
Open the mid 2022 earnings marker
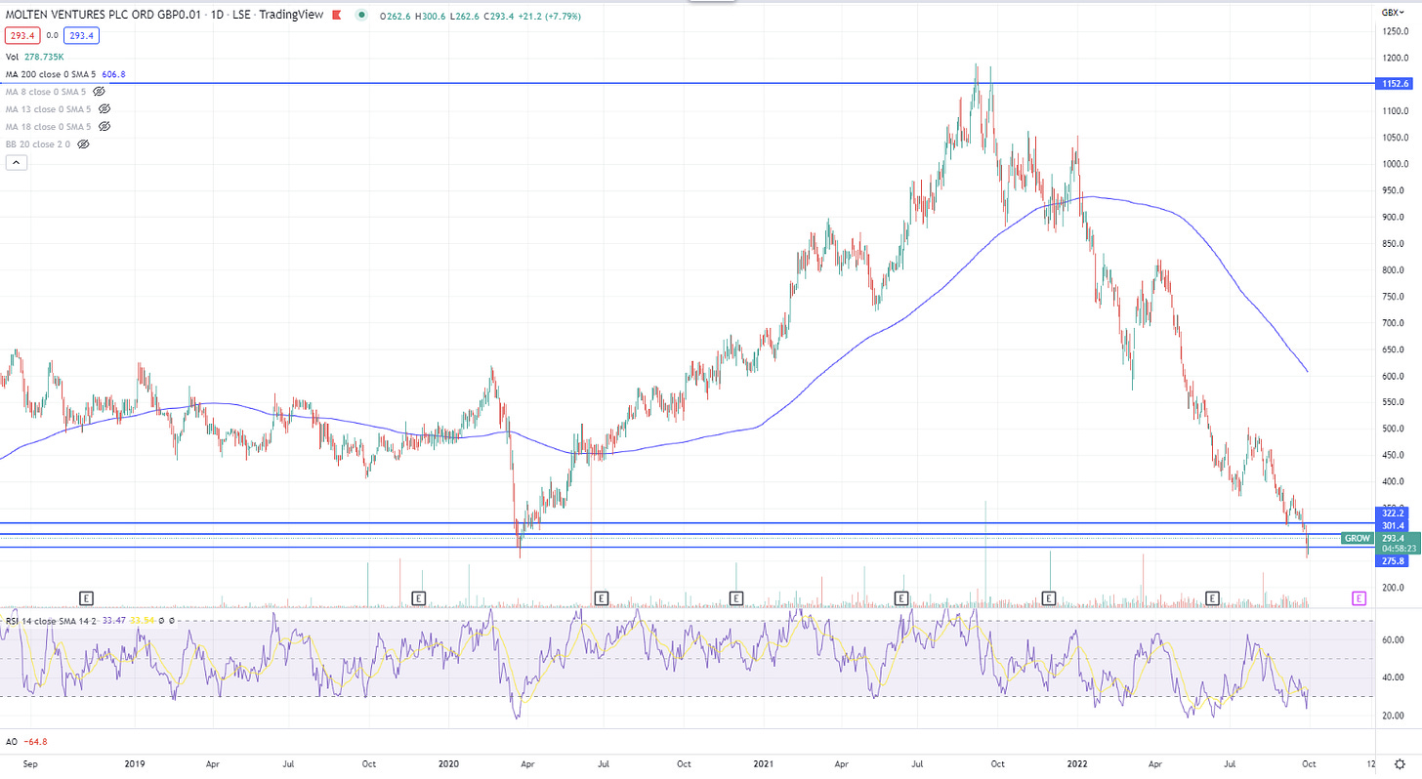pyautogui.click(x=1213, y=596)
